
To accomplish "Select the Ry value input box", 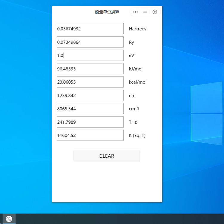I will point(90,42).
